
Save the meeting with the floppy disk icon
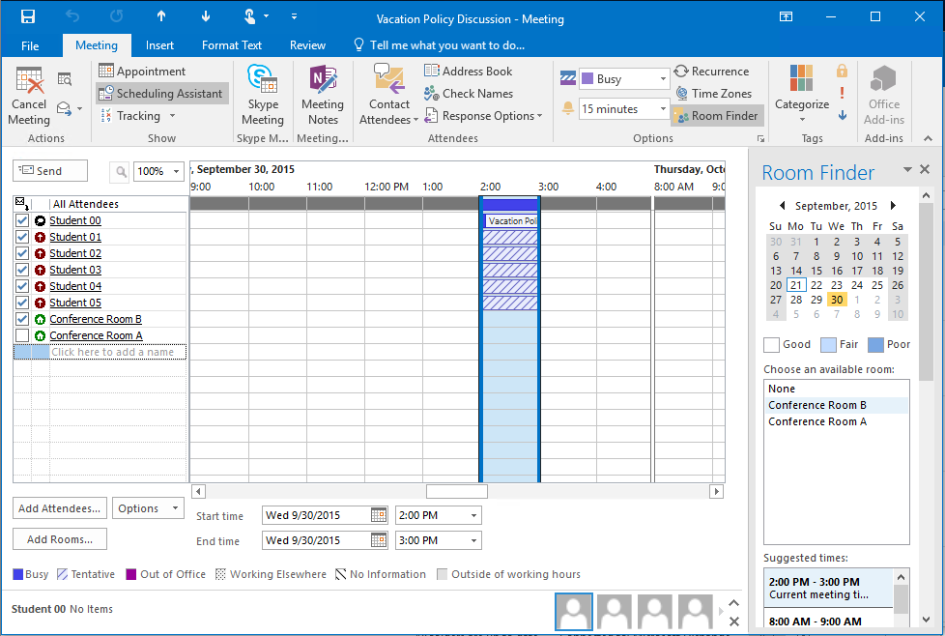click(28, 17)
